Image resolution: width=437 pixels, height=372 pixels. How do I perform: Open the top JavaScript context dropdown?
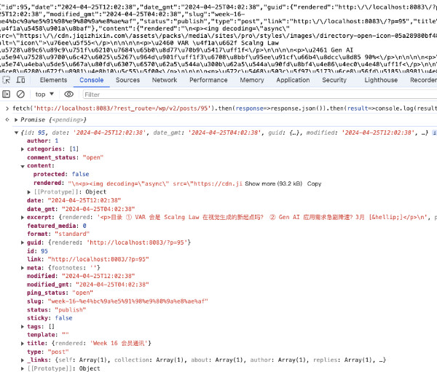44,95
